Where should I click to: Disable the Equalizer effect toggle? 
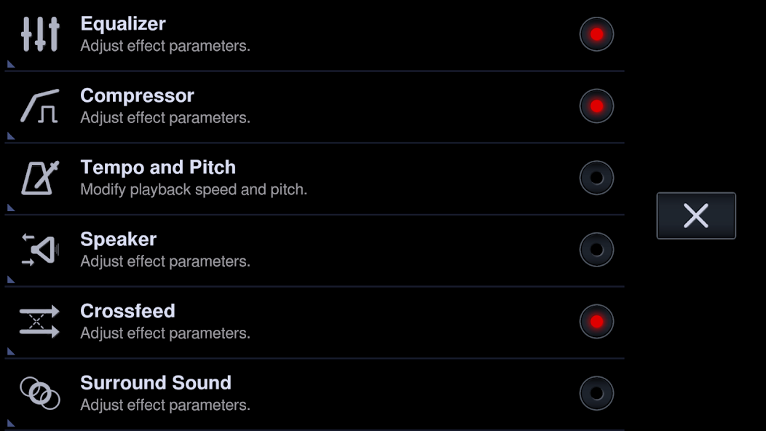coord(596,34)
